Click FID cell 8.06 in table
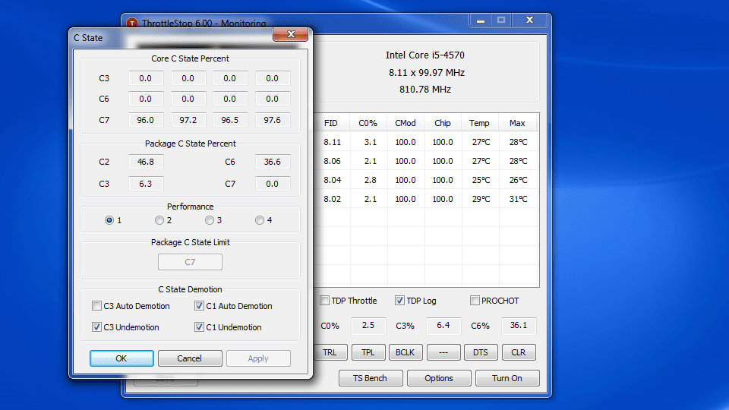Screen dimensions: 729x410 332,161
